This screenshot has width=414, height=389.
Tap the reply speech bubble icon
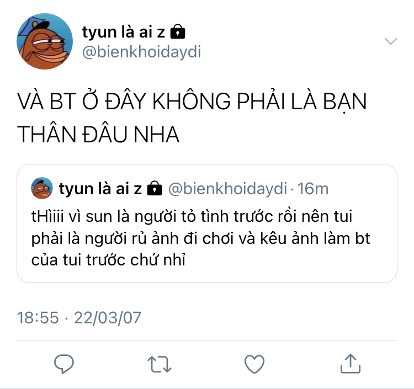pos(64,364)
